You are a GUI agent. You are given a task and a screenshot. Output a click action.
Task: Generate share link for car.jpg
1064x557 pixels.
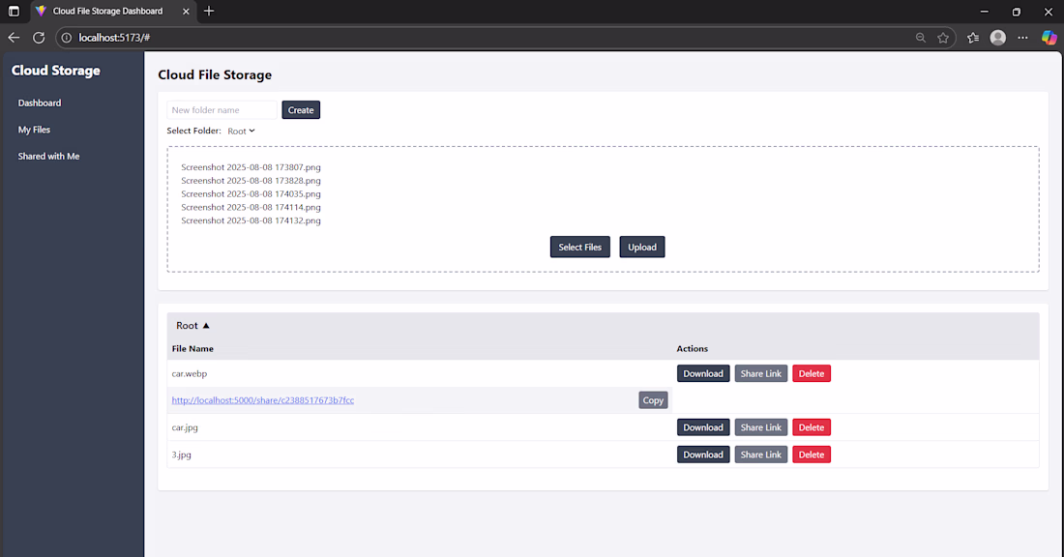click(x=760, y=427)
